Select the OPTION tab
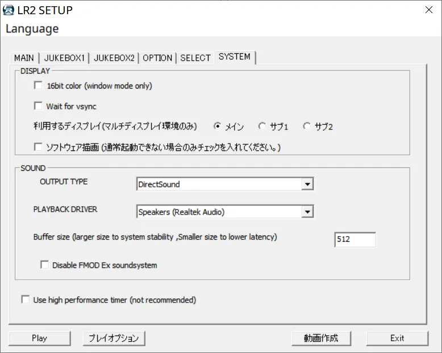The image size is (442, 353). (x=157, y=58)
